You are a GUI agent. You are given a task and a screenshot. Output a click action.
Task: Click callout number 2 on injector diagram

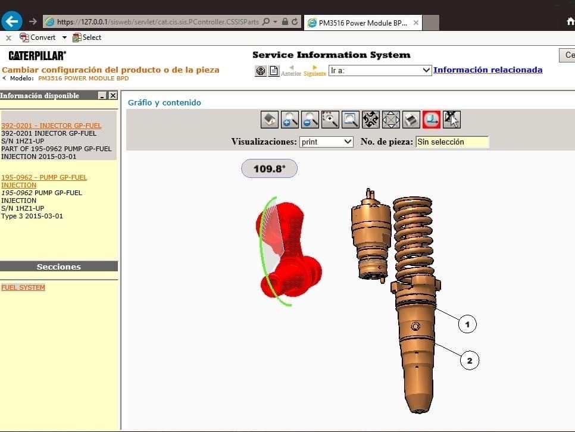tap(470, 361)
